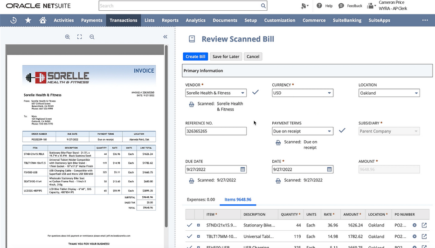Click the invoice preview vertical scrollbar
This screenshot has height=248, width=435.
coord(166,136)
